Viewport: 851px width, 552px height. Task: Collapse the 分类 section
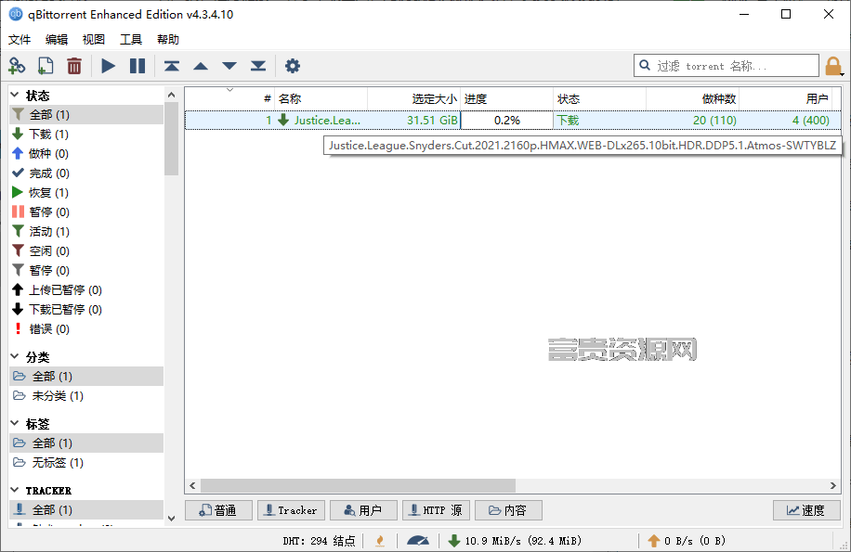tap(15, 356)
